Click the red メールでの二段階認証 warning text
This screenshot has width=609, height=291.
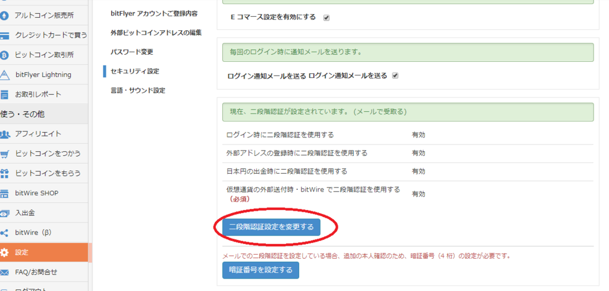tap(366, 256)
